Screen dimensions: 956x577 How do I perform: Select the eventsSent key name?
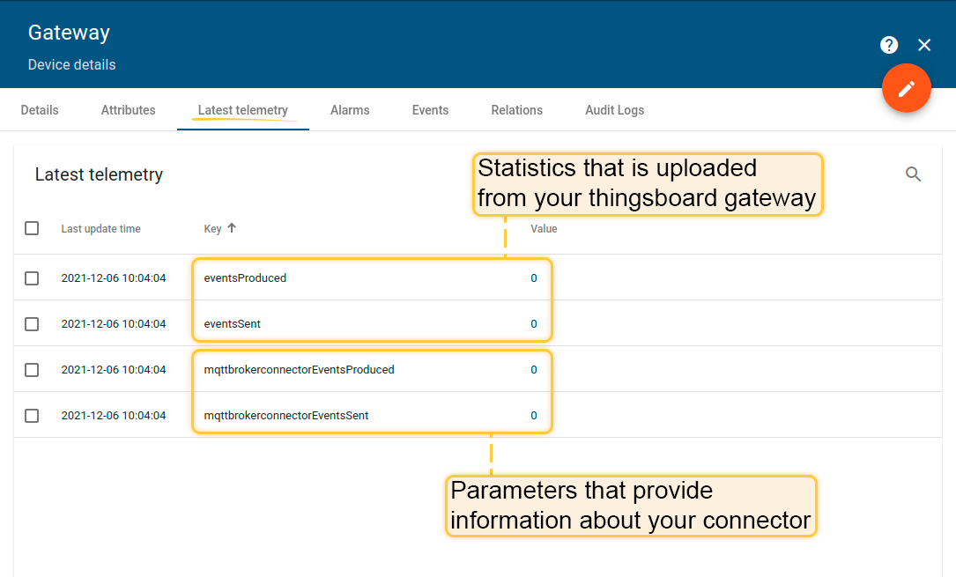point(233,324)
